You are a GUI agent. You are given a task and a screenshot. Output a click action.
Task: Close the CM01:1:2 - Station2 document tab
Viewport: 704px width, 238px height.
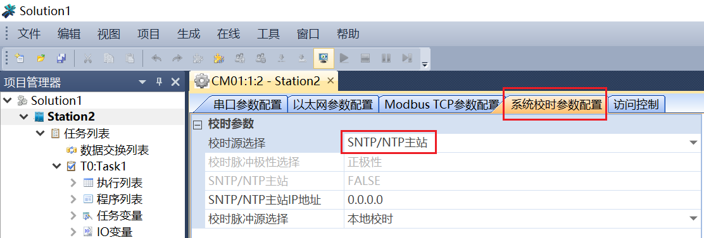[330, 81]
